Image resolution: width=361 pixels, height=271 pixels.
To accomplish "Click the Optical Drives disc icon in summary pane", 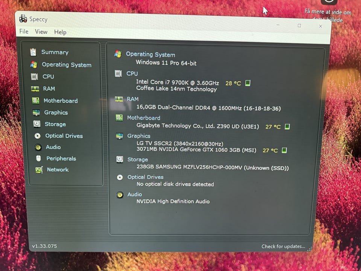I will click(120, 177).
